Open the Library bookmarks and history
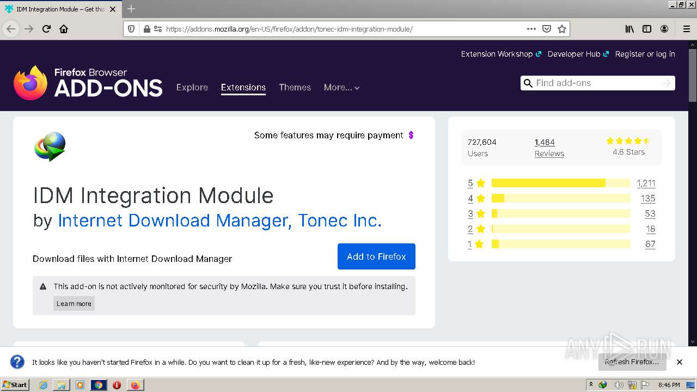 pyautogui.click(x=629, y=29)
